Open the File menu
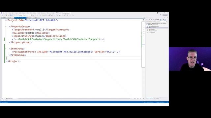The image size is (211, 118). (4, 13)
